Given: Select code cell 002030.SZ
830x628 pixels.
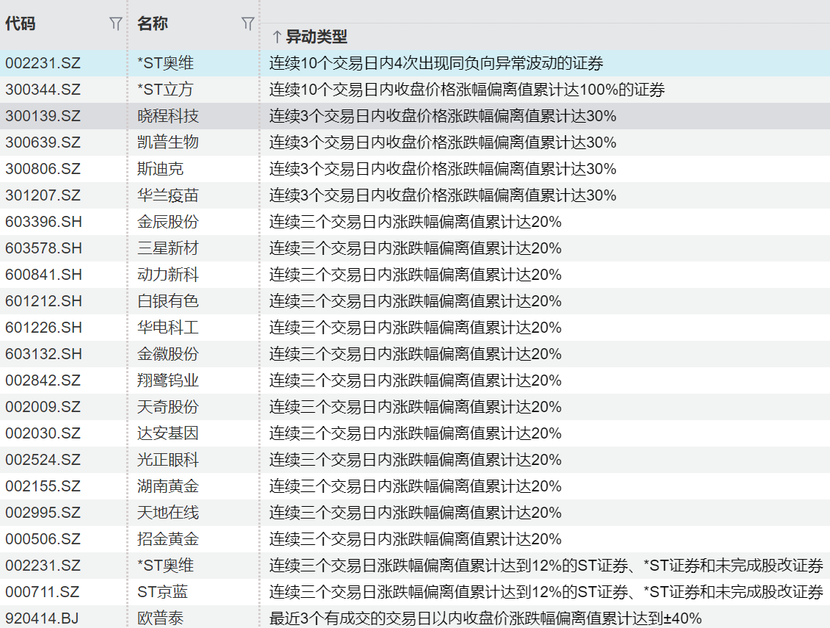Looking at the screenshot, I should click(x=43, y=433).
